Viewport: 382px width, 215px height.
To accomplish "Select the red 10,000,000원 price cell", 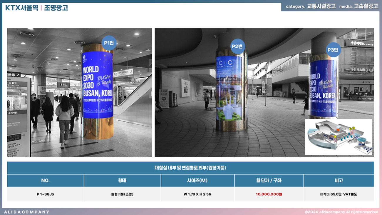I will tap(269, 194).
